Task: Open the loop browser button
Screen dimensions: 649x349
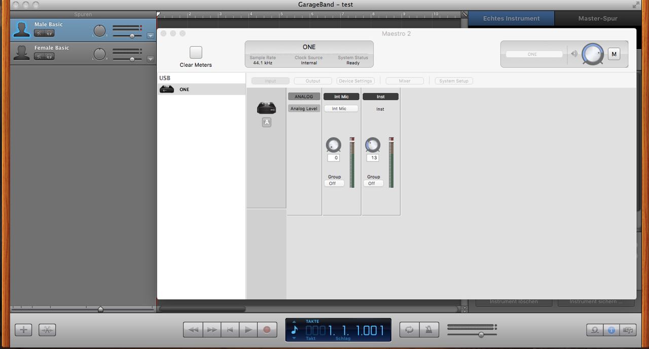Action: pos(595,330)
